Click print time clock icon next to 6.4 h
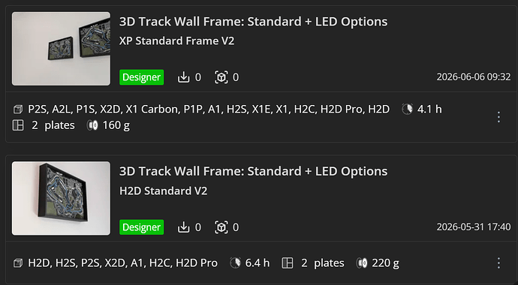 [x=235, y=263]
